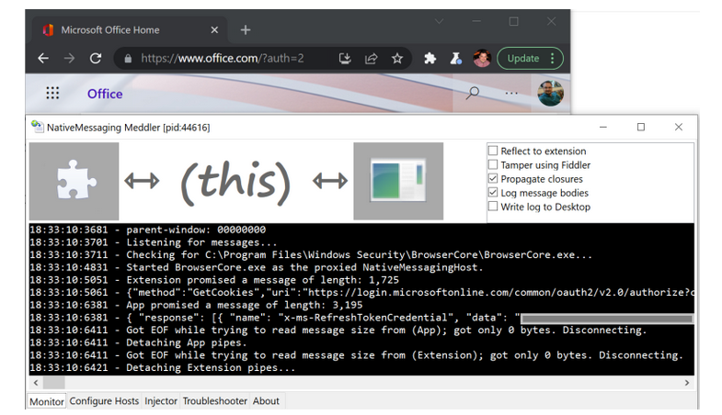This screenshot has width=722, height=415.
Task: Uncheck Propagate closures
Action: click(493, 178)
